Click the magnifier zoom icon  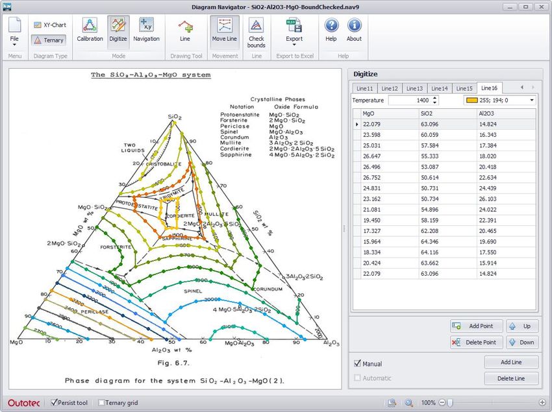[x=408, y=403]
